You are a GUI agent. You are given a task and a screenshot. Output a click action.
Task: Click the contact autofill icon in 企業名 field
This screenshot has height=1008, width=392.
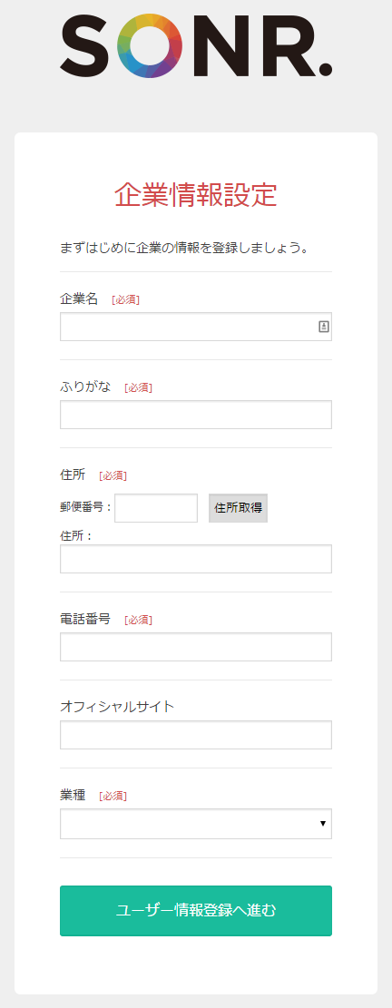click(324, 327)
